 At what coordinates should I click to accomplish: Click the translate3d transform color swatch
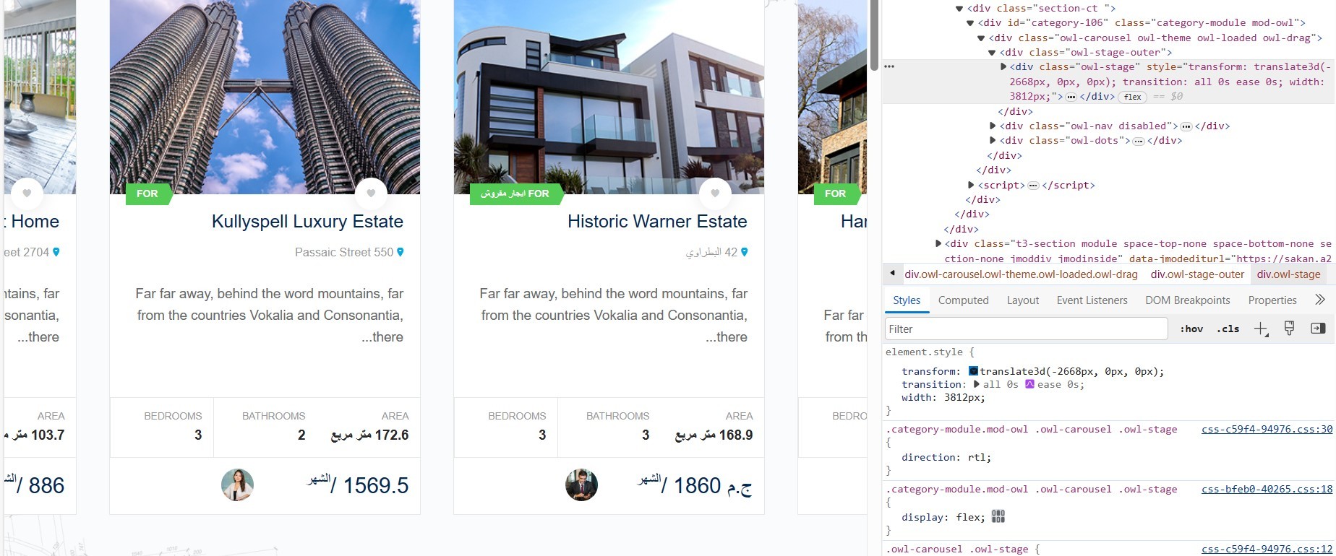tap(973, 371)
